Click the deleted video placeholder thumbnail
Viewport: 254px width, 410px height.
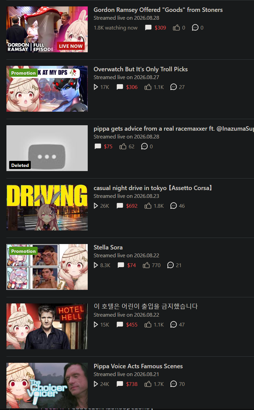coord(47,148)
